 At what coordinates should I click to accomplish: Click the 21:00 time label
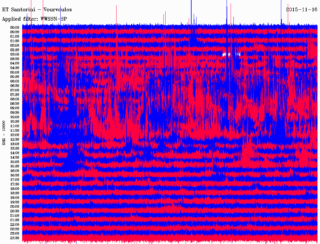[15, 216]
